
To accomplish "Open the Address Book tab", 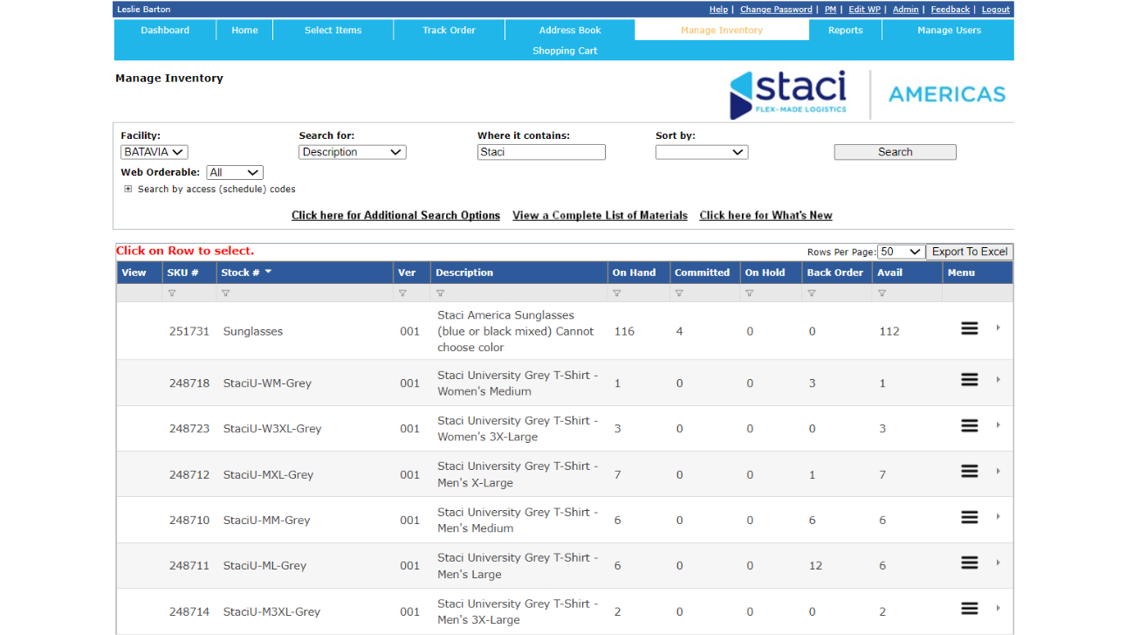I will 570,30.
